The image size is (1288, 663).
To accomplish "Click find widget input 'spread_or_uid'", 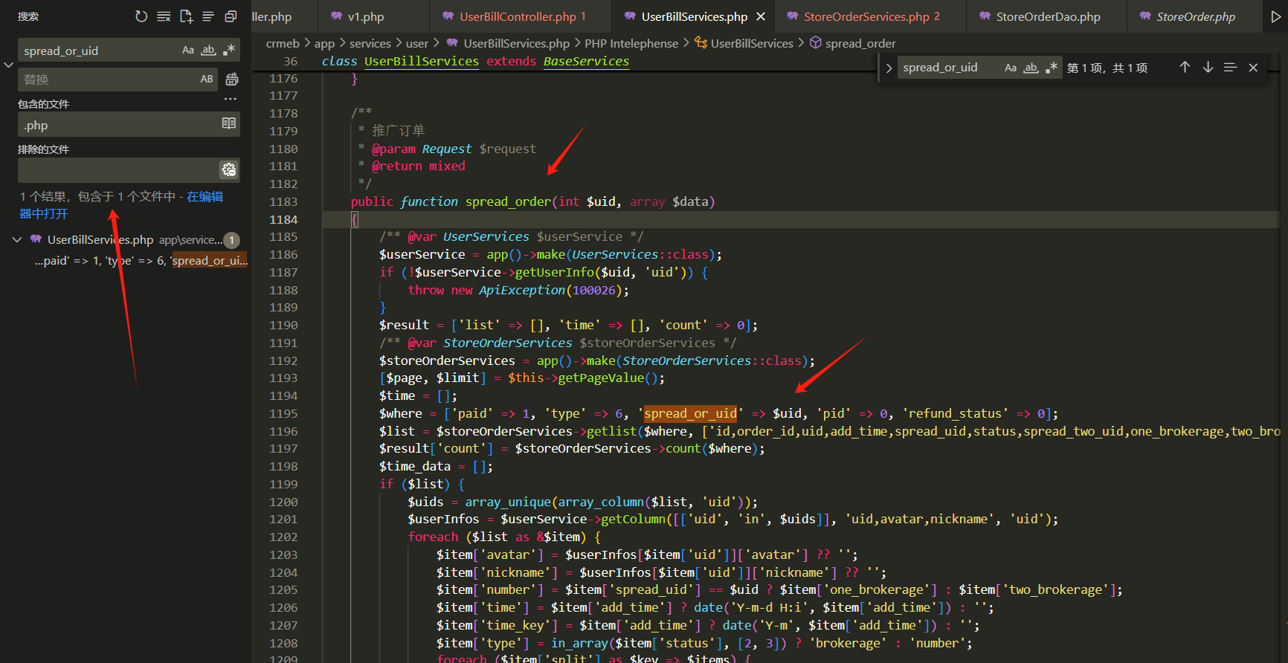I will point(949,68).
